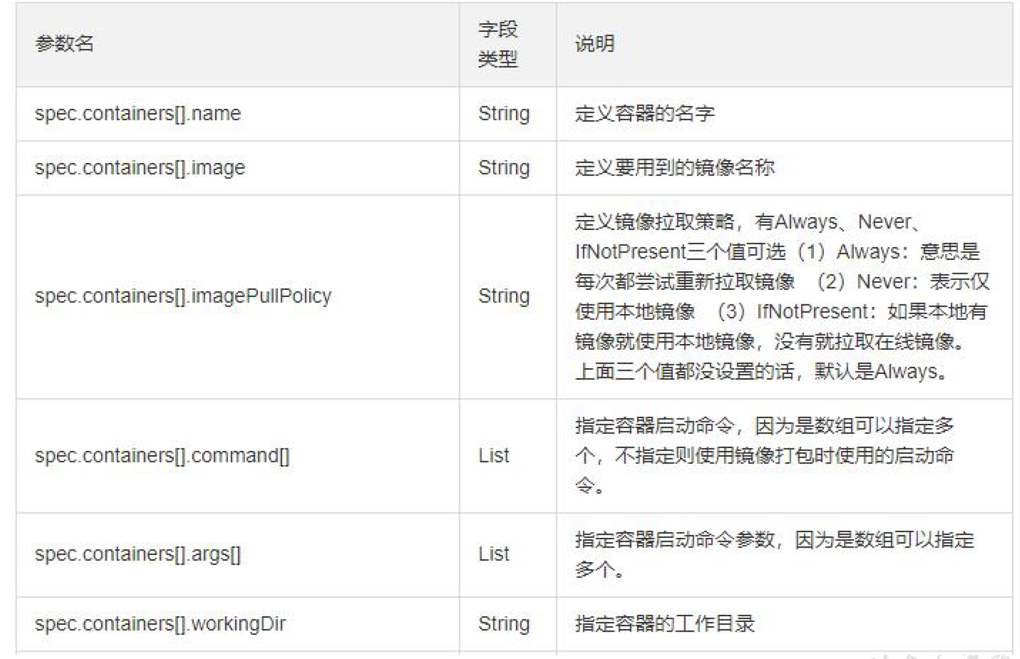Click String type in imagePullPolicy row
The width and height of the screenshot is (1020, 659).
(504, 296)
